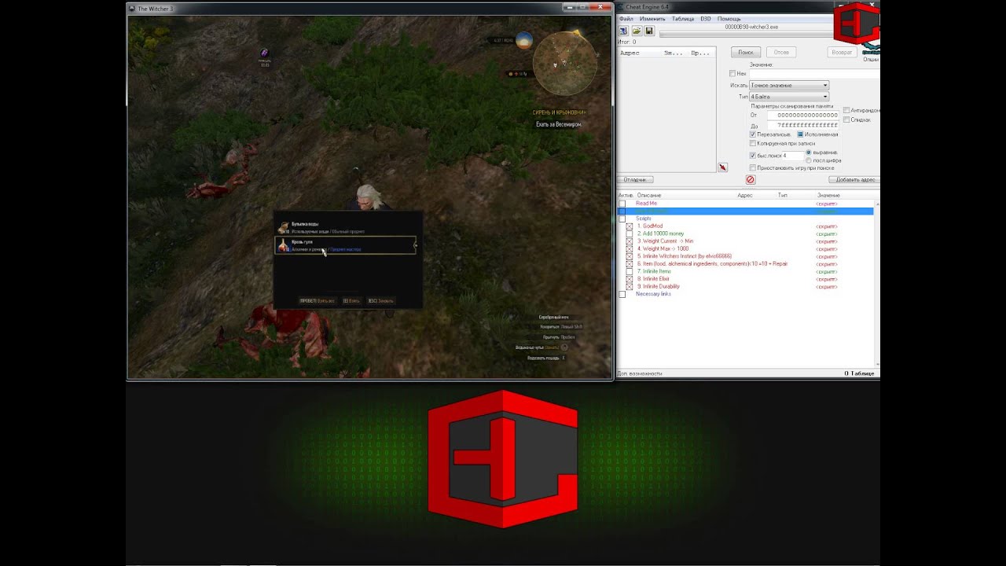This screenshot has width=1006, height=566.
Task: Toggle the Hex checkbox
Action: coord(732,74)
